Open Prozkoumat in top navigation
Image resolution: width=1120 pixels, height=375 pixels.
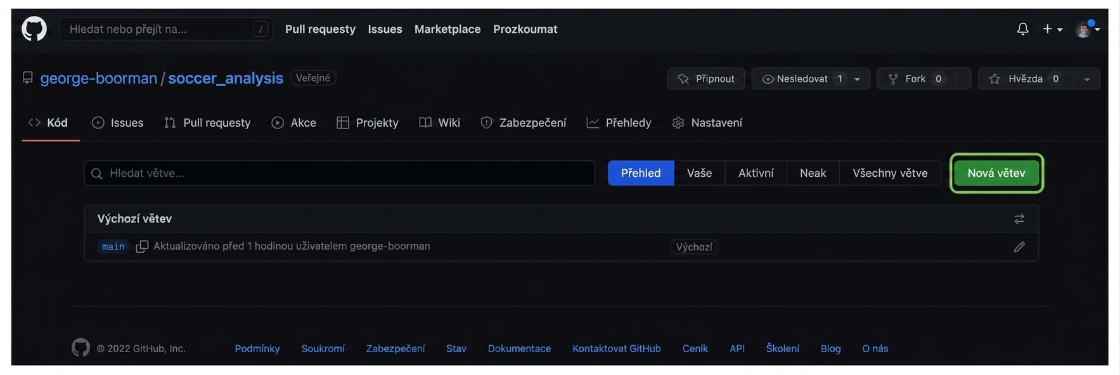pos(525,29)
